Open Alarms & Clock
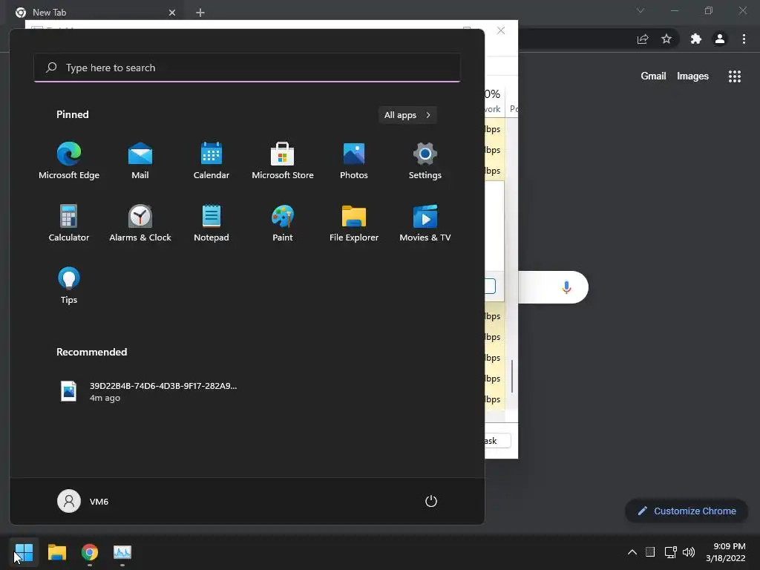Image resolution: width=760 pixels, height=570 pixels. pos(140,223)
